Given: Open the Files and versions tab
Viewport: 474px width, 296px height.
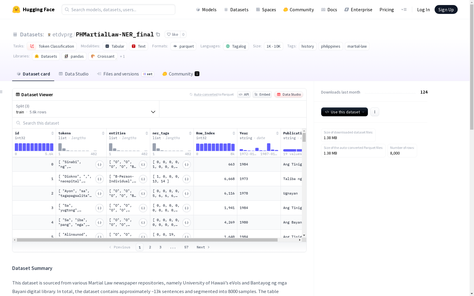Looking at the screenshot, I should [125, 74].
